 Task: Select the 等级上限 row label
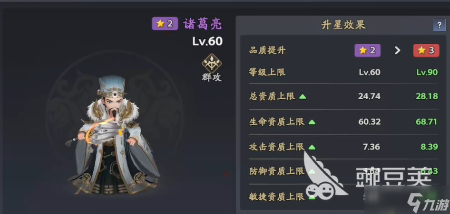point(267,72)
